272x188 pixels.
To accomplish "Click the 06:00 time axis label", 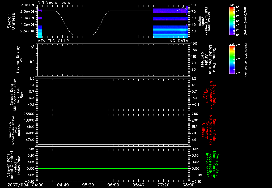I will point(113,185).
